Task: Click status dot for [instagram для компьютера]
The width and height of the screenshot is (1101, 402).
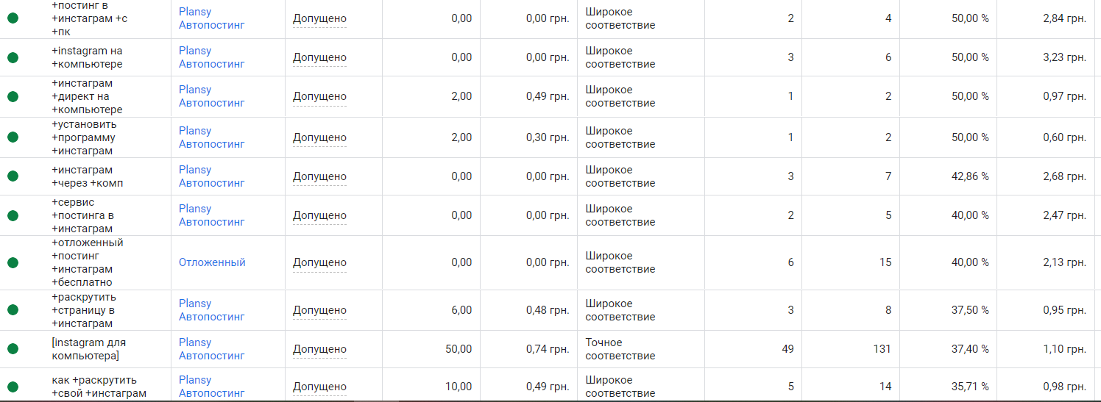Action: pos(13,349)
